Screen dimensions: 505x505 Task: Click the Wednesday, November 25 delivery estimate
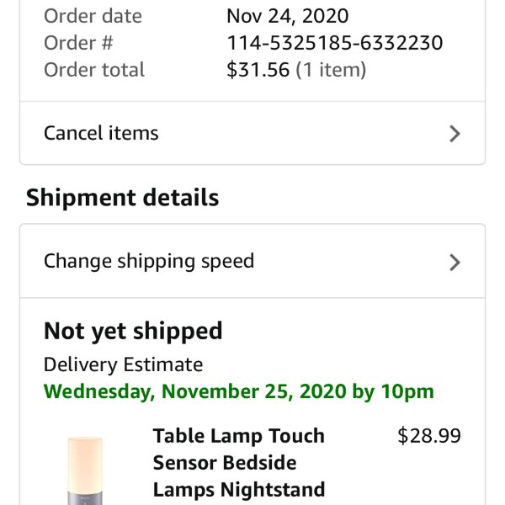coord(239,391)
